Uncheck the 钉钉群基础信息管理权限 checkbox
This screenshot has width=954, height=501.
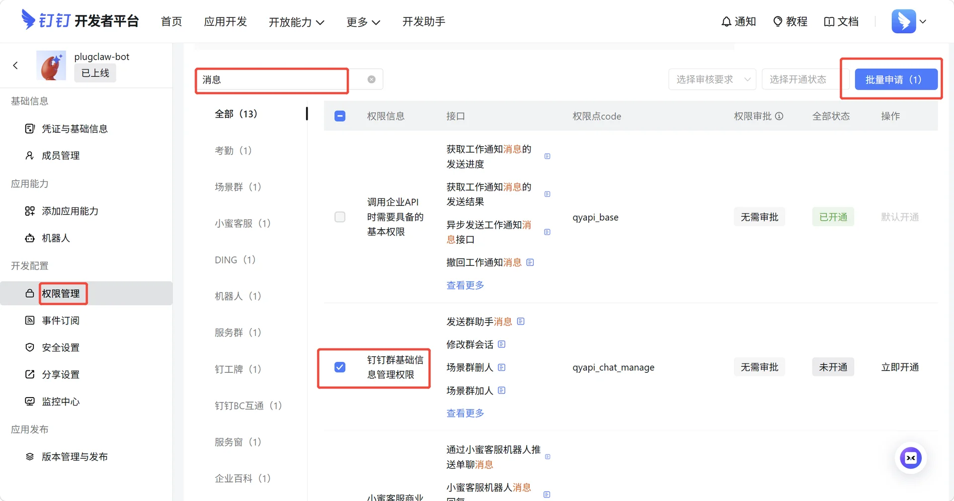(x=340, y=367)
